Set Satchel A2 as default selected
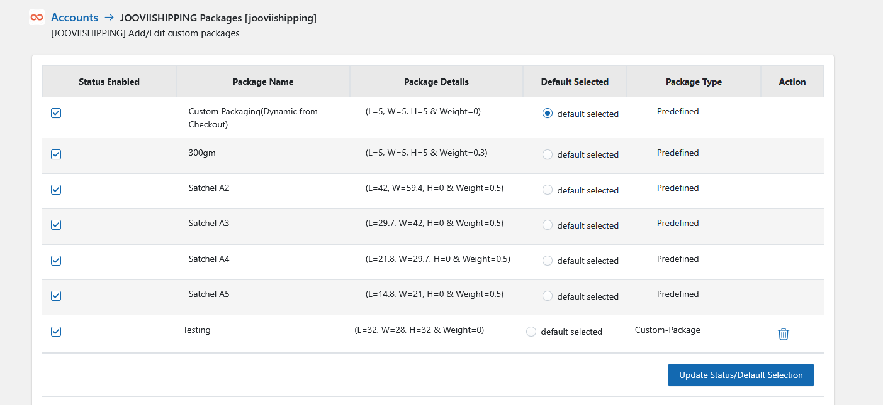 tap(548, 190)
